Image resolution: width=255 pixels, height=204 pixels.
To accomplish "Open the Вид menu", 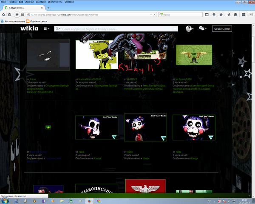I will (x=21, y=2).
